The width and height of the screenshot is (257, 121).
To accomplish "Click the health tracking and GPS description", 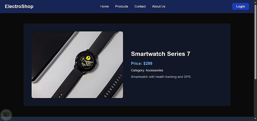I will coord(161,77).
